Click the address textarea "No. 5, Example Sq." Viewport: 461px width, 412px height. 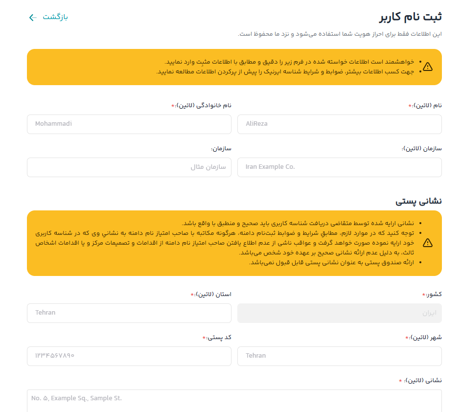[234, 400]
